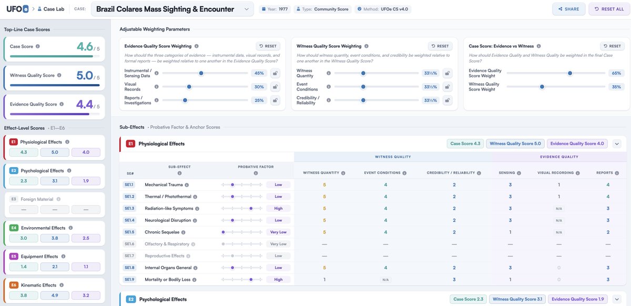The width and height of the screenshot is (631, 306).
Task: Click the RESET ALL button
Action: [x=609, y=9]
